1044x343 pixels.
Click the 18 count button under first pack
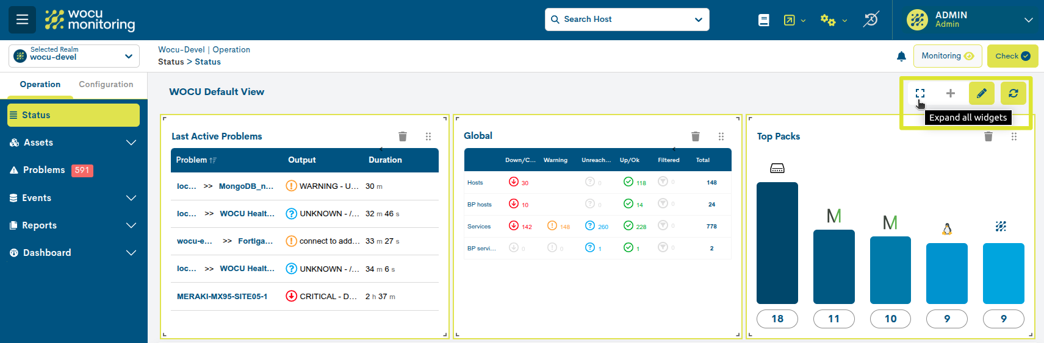point(777,319)
